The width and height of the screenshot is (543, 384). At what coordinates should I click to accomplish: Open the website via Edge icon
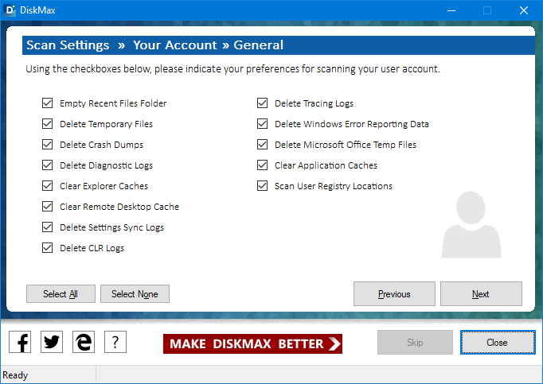click(84, 342)
